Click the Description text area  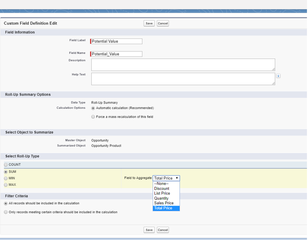(183, 64)
